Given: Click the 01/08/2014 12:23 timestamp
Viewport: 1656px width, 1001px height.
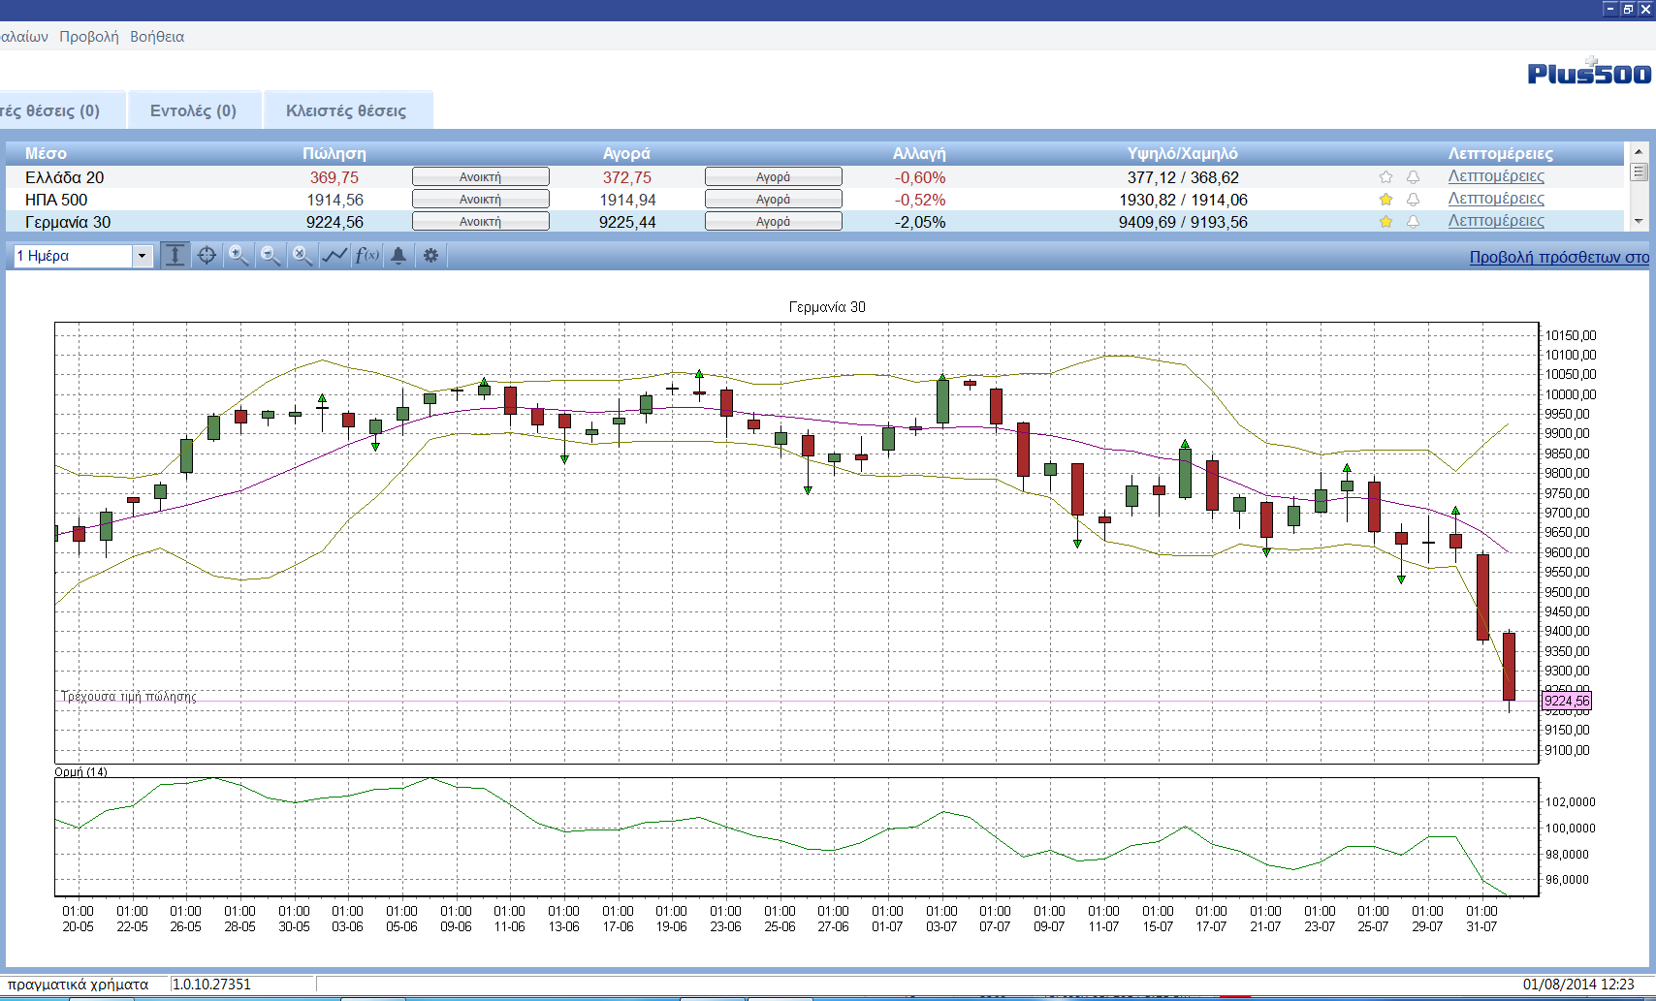Looking at the screenshot, I should tap(1578, 985).
